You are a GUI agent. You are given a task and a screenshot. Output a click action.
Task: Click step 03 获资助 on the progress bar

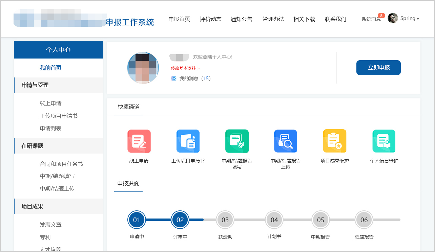click(225, 220)
